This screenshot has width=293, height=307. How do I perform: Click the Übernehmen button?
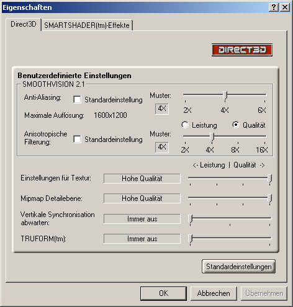264,293
